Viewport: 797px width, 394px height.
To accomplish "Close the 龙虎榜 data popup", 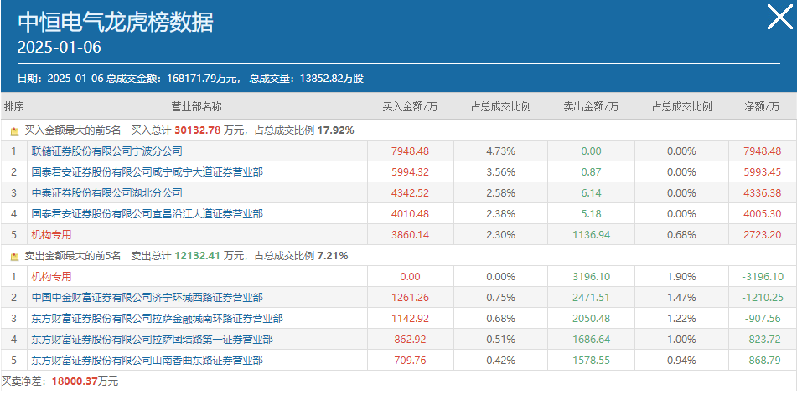I will [x=779, y=18].
